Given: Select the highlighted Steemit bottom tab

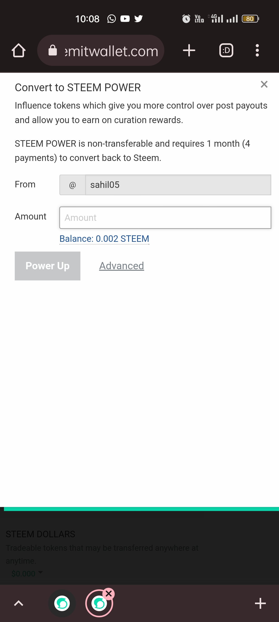Looking at the screenshot, I should (x=99, y=603).
